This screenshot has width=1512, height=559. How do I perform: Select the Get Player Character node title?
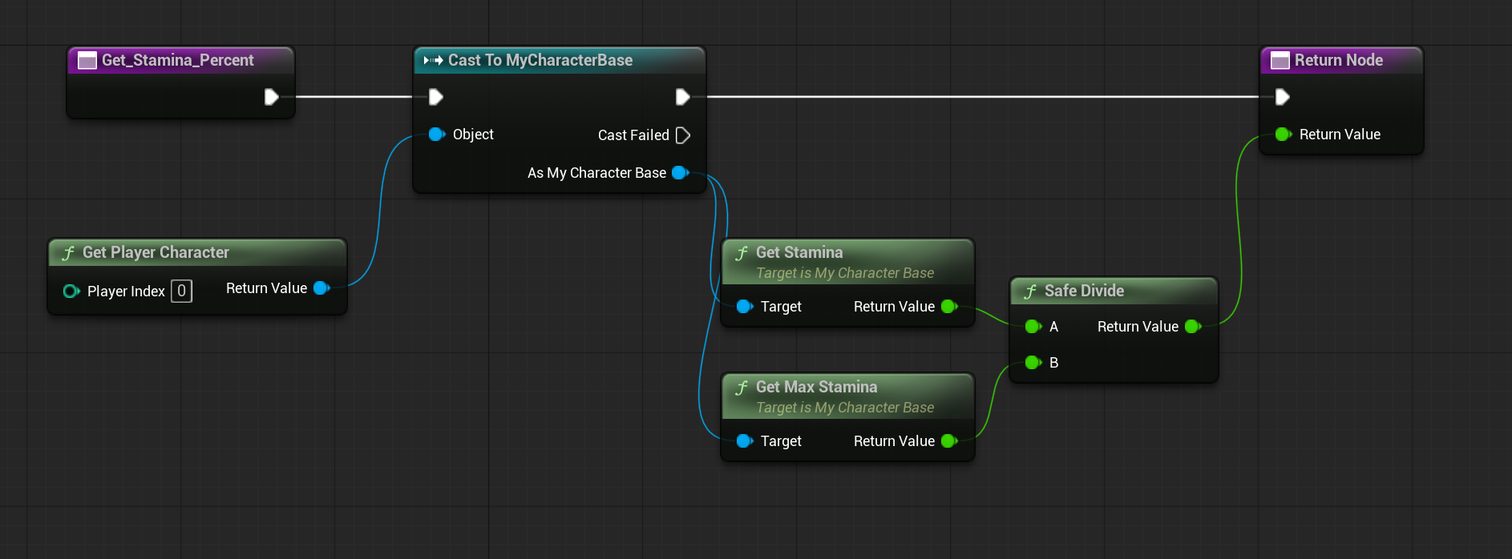tap(156, 252)
